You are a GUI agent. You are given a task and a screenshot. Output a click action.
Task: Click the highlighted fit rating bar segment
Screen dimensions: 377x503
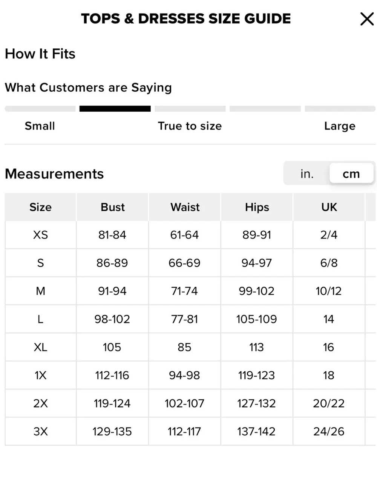tap(115, 109)
